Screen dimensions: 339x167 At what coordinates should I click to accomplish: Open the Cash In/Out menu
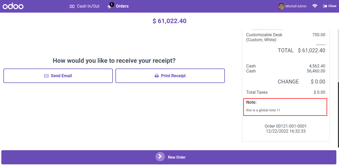(x=84, y=6)
